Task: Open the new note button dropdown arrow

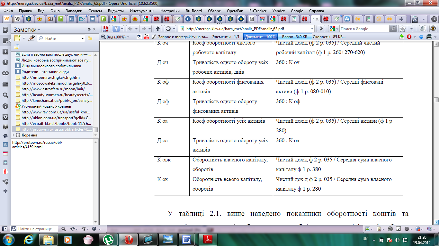Action: point(24,38)
